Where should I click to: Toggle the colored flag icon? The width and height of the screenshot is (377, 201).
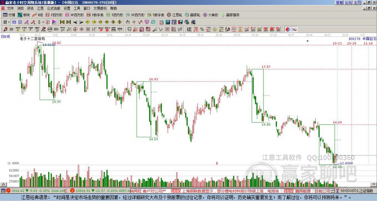54,22
